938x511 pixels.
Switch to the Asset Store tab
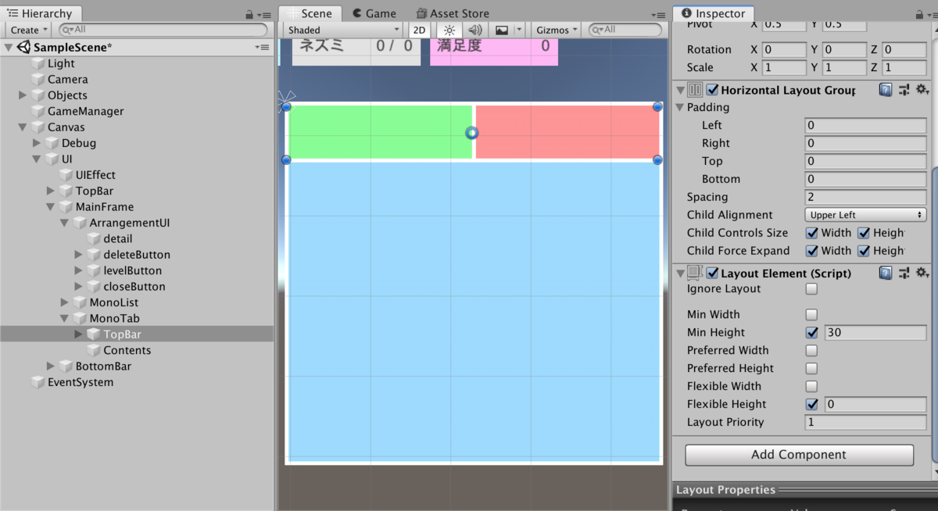pyautogui.click(x=453, y=13)
